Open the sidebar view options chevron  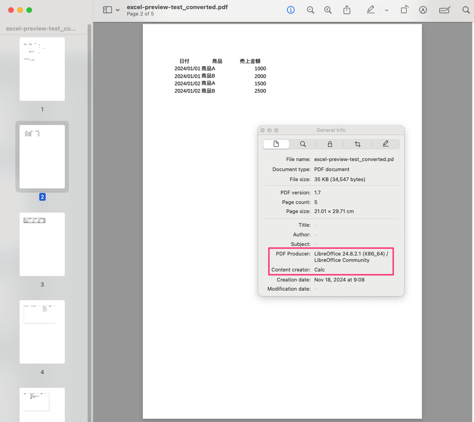(118, 10)
